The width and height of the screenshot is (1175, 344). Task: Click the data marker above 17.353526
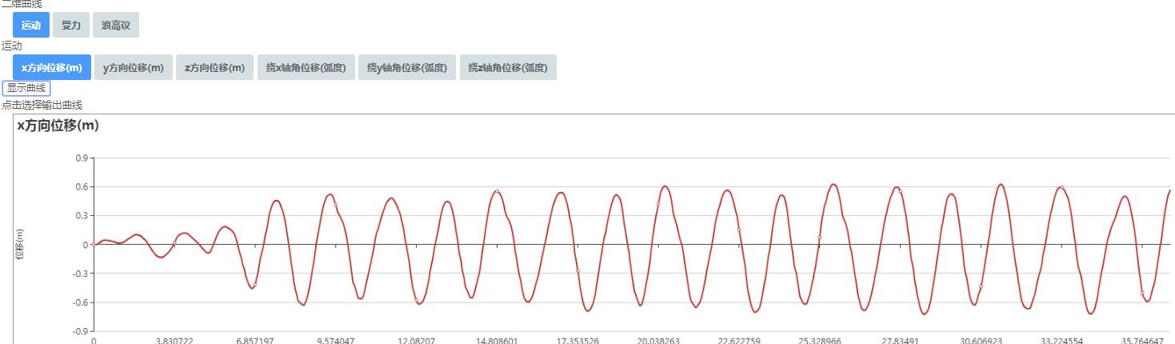pos(578,271)
